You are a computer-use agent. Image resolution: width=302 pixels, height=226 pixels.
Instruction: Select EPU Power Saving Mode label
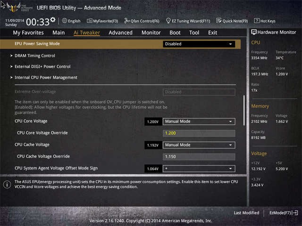37,44
